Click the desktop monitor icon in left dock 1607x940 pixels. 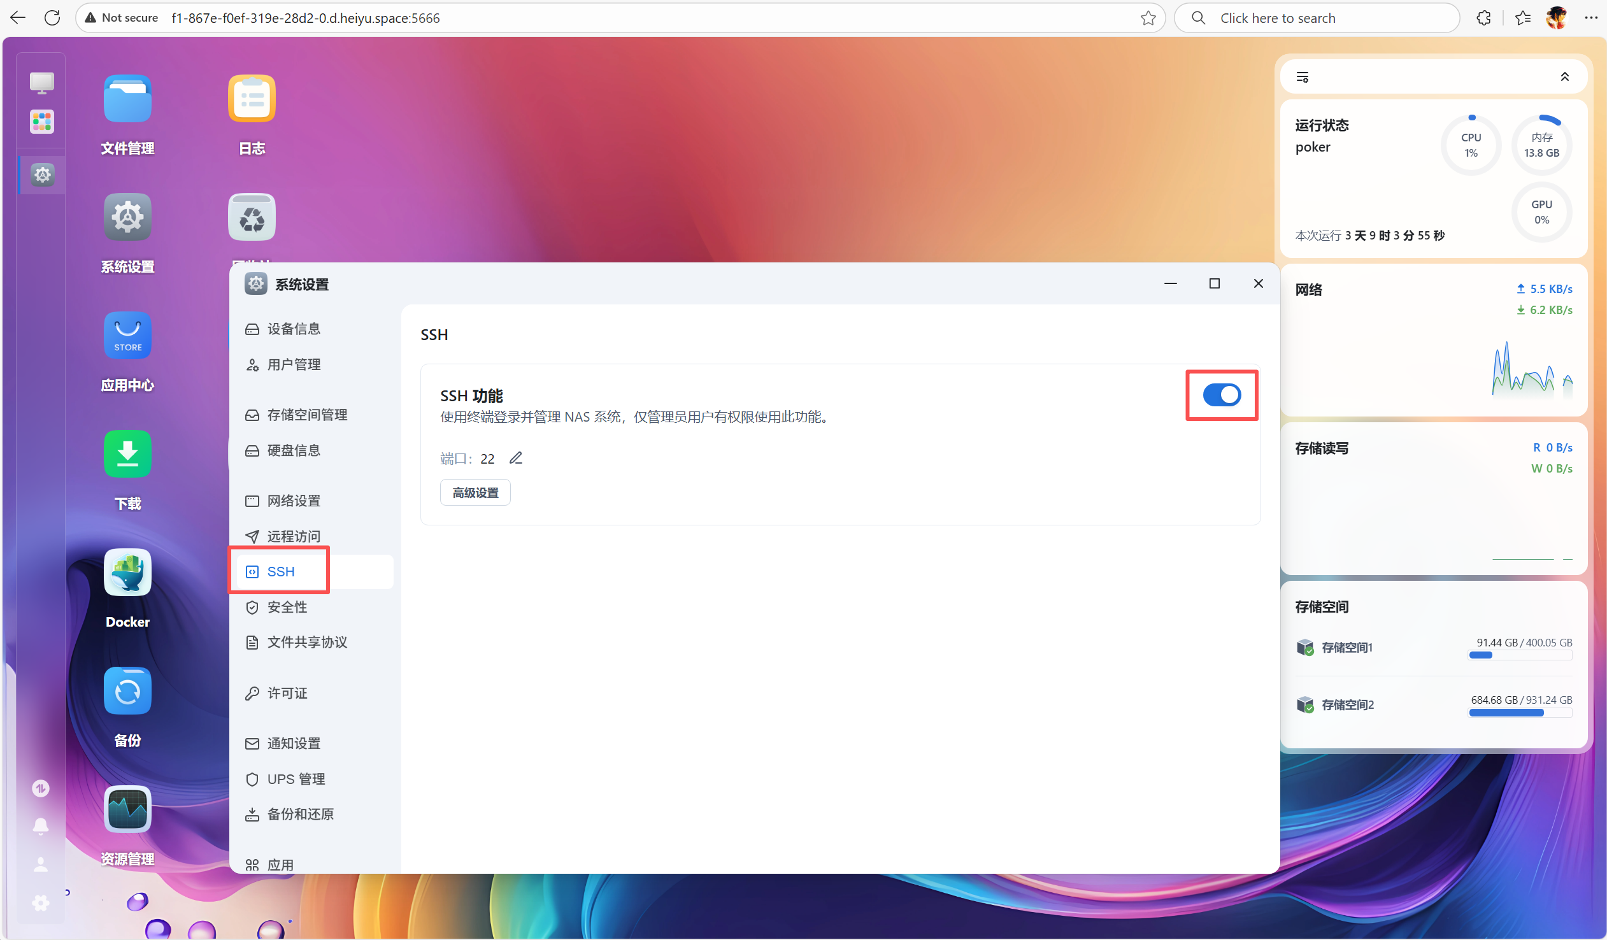click(41, 83)
